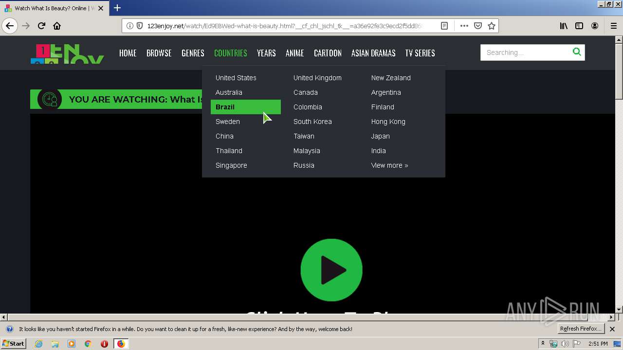The width and height of the screenshot is (623, 350).
Task: Click the green search magnifier icon
Action: click(x=577, y=52)
